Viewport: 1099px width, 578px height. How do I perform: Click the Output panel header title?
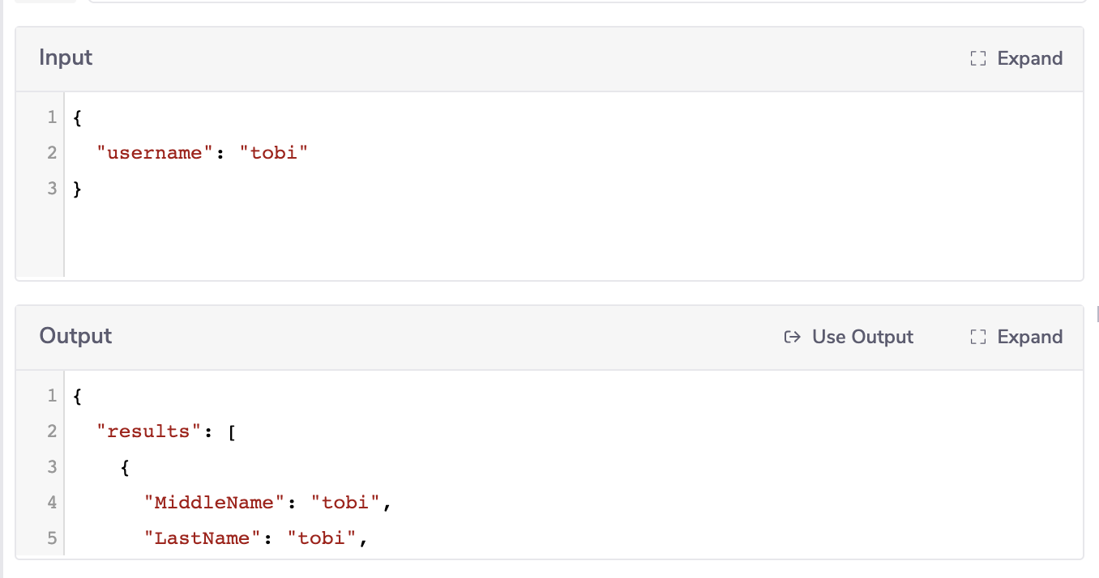[x=75, y=337]
